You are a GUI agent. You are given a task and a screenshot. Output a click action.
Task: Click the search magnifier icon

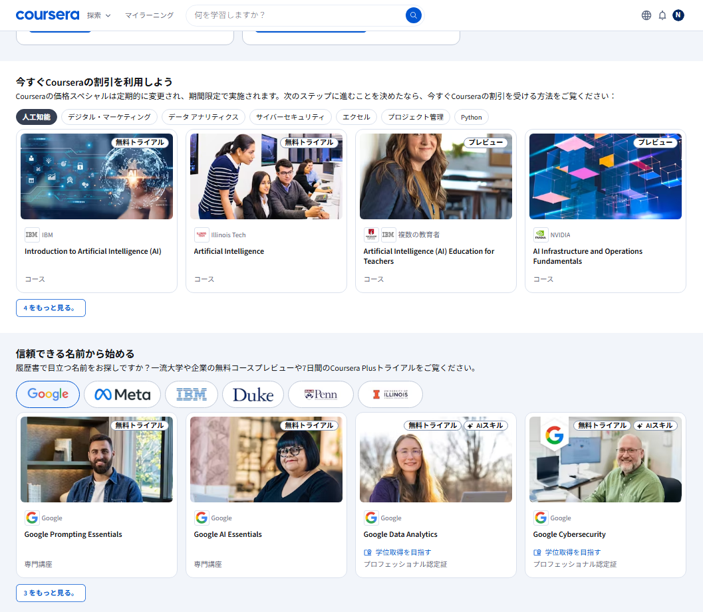[x=413, y=15]
